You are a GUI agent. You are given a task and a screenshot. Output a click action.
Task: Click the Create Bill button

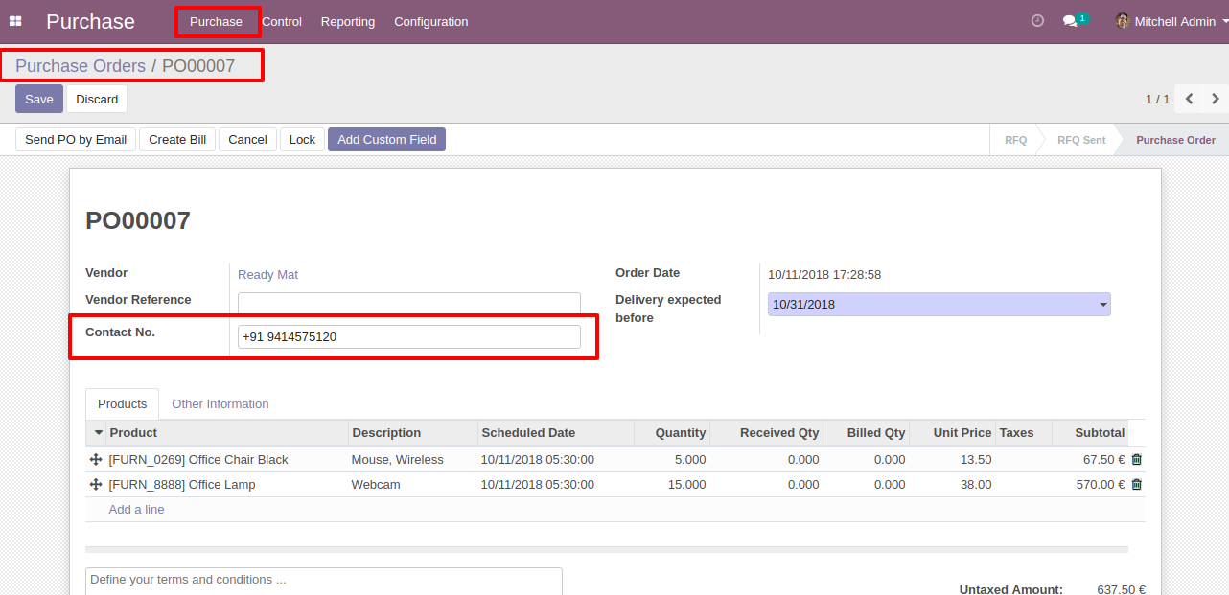(177, 140)
